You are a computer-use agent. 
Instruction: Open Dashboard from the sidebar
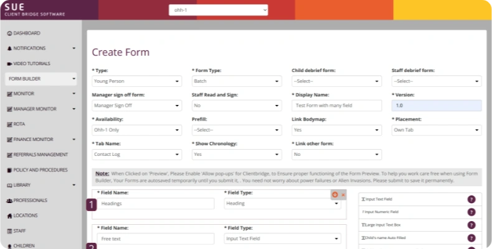(x=26, y=33)
